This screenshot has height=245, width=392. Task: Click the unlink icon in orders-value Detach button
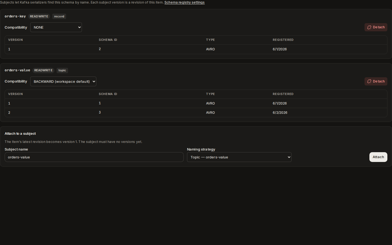click(369, 81)
